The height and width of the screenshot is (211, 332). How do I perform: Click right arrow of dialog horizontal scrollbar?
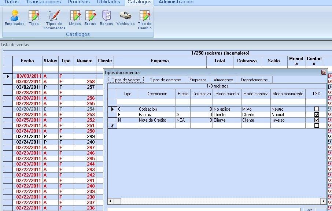pos(323,201)
